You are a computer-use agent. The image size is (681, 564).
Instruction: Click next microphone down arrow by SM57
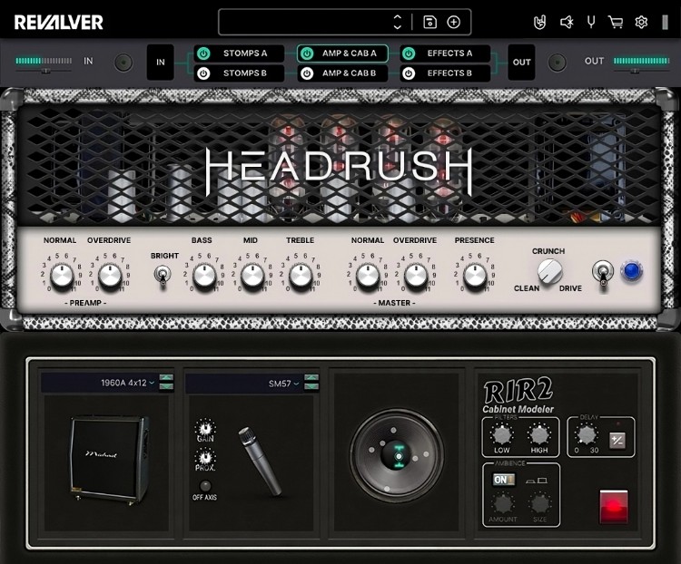point(311,386)
